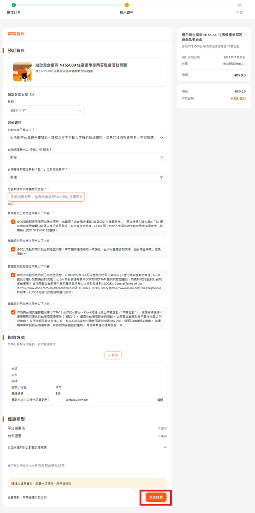Click the 請細心填寫資料 notice banner
Viewport: 255px width, 513px height.
[x=87, y=483]
